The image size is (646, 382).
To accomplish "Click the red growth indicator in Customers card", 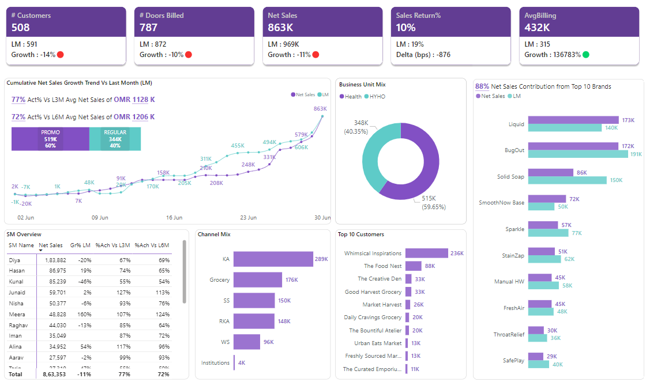I will [x=60, y=55].
